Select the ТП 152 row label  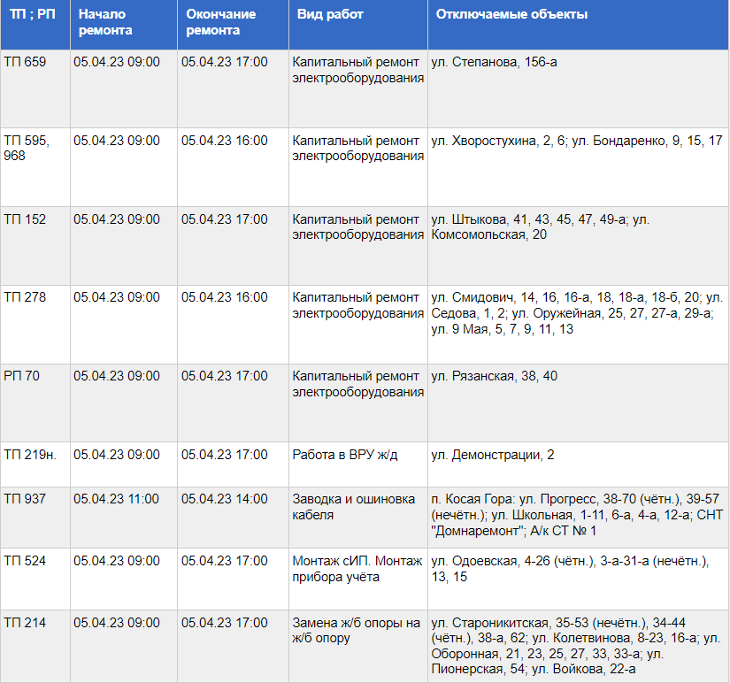click(x=25, y=219)
